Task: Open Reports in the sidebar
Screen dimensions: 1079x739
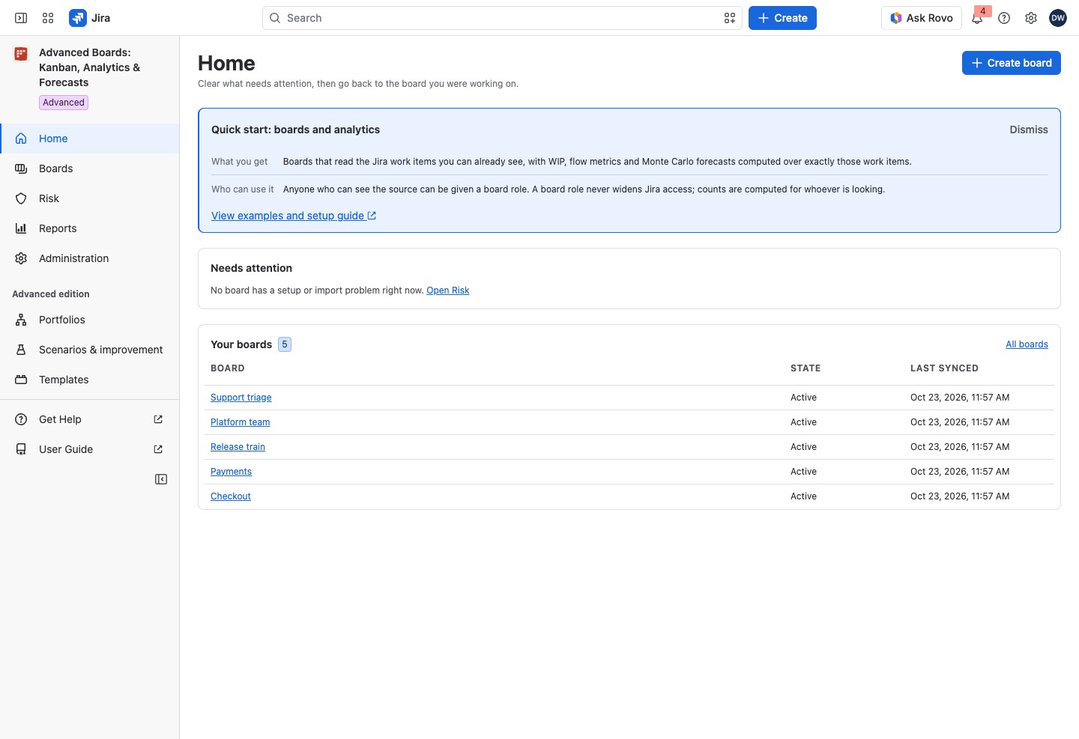Action: point(90,228)
